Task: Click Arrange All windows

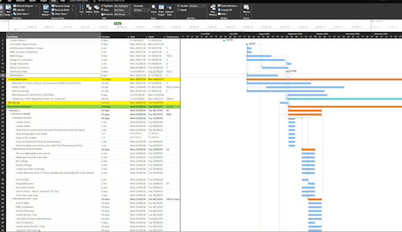Action: click(x=225, y=9)
